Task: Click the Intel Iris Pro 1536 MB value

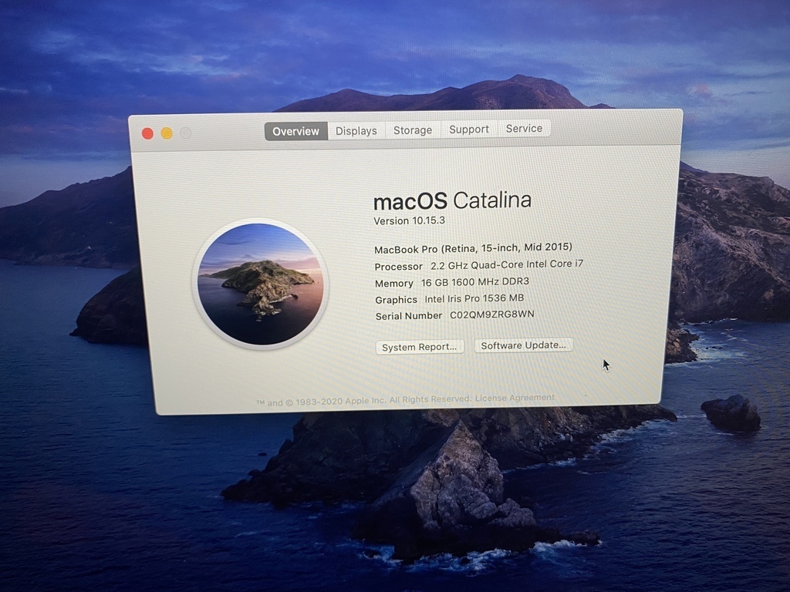Action: pos(474,298)
